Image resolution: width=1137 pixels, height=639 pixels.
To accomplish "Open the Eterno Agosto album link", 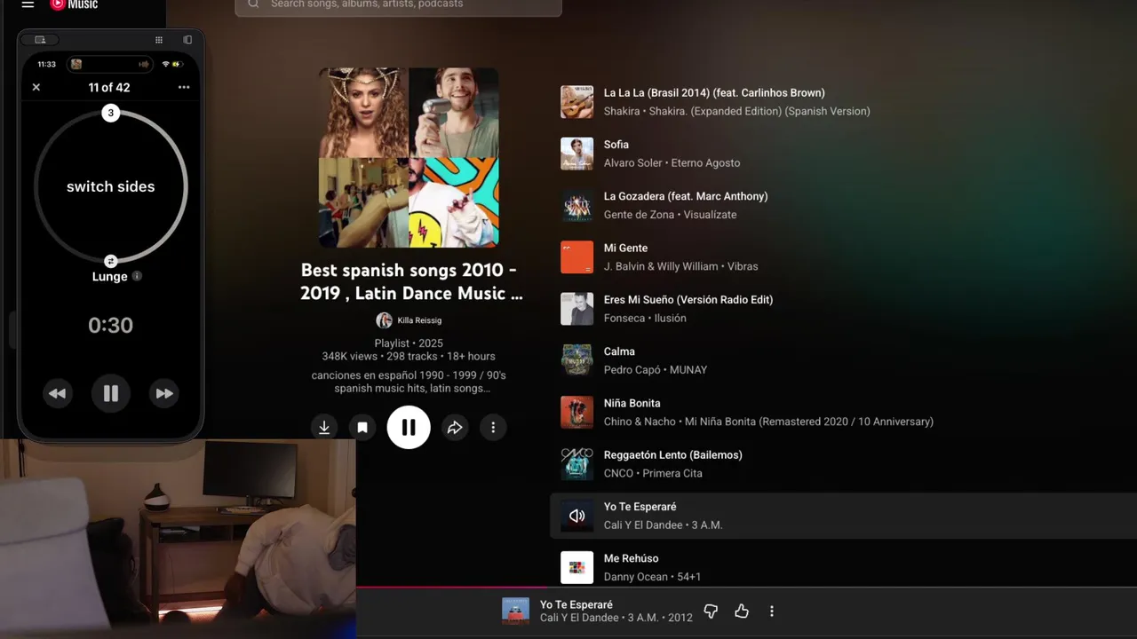I will [705, 163].
